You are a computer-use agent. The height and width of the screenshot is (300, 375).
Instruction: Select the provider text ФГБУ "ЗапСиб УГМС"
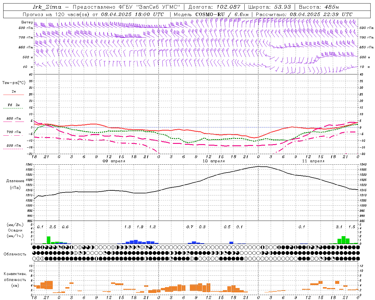click(149, 7)
